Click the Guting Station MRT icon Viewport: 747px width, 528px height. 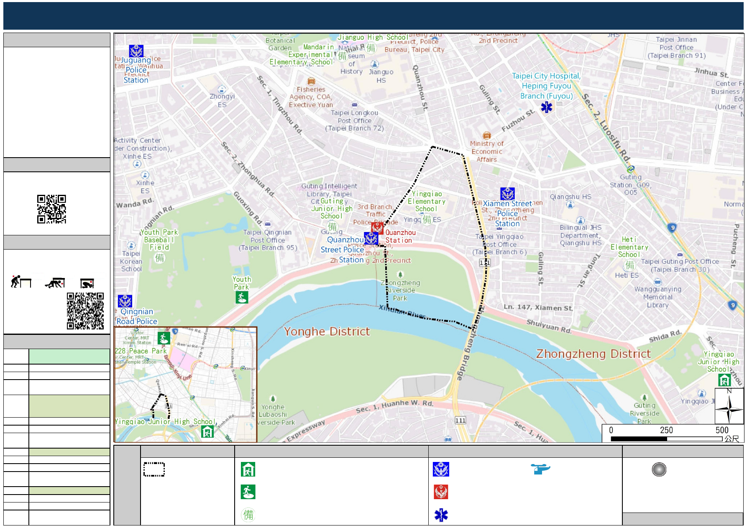click(631, 169)
